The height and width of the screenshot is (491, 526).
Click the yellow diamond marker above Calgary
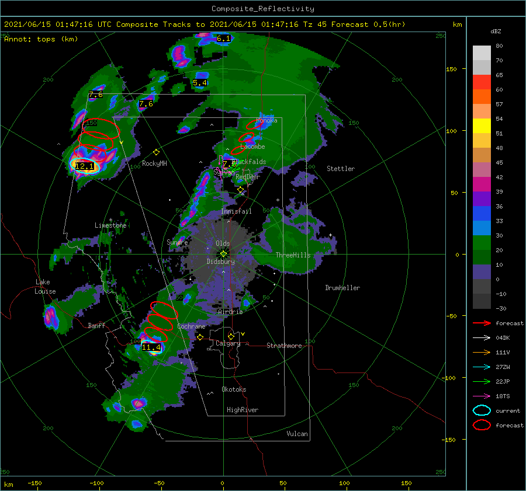(231, 336)
